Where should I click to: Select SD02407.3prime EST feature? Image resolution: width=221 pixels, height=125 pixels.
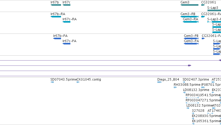[x=184, y=82]
